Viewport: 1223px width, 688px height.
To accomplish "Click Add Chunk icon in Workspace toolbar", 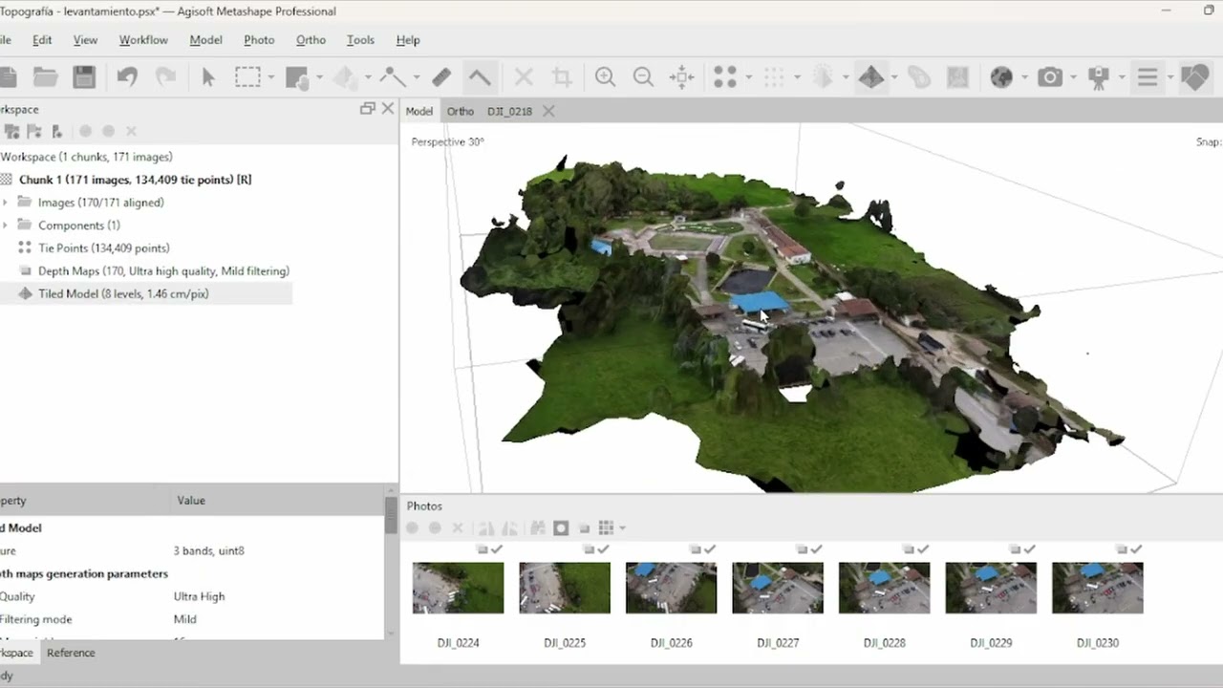I will click(12, 131).
